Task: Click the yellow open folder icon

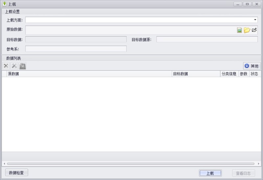Action: tap(247, 30)
